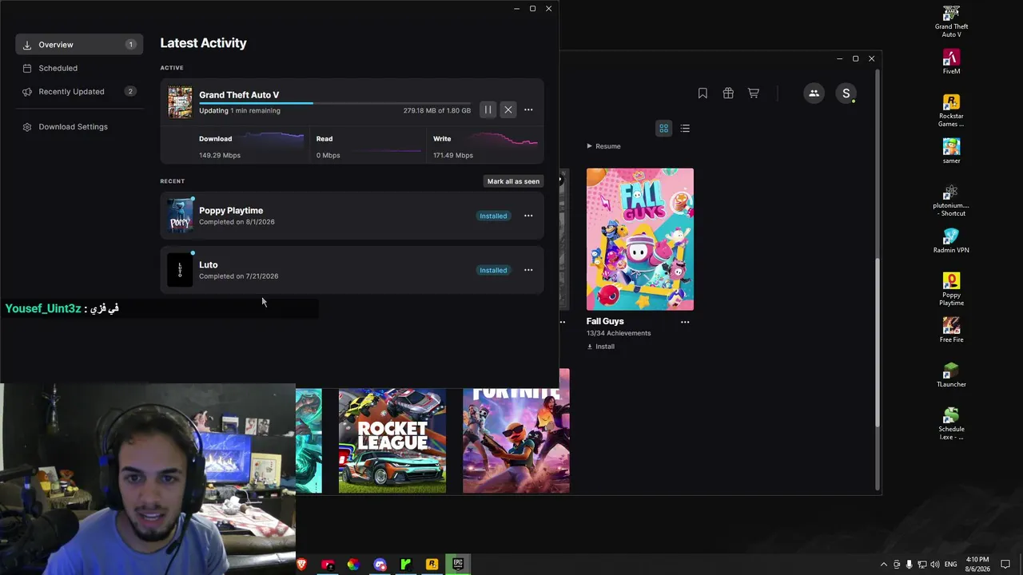
Task: Click the Poppy Playtime game thumbnail
Action: [x=180, y=216]
